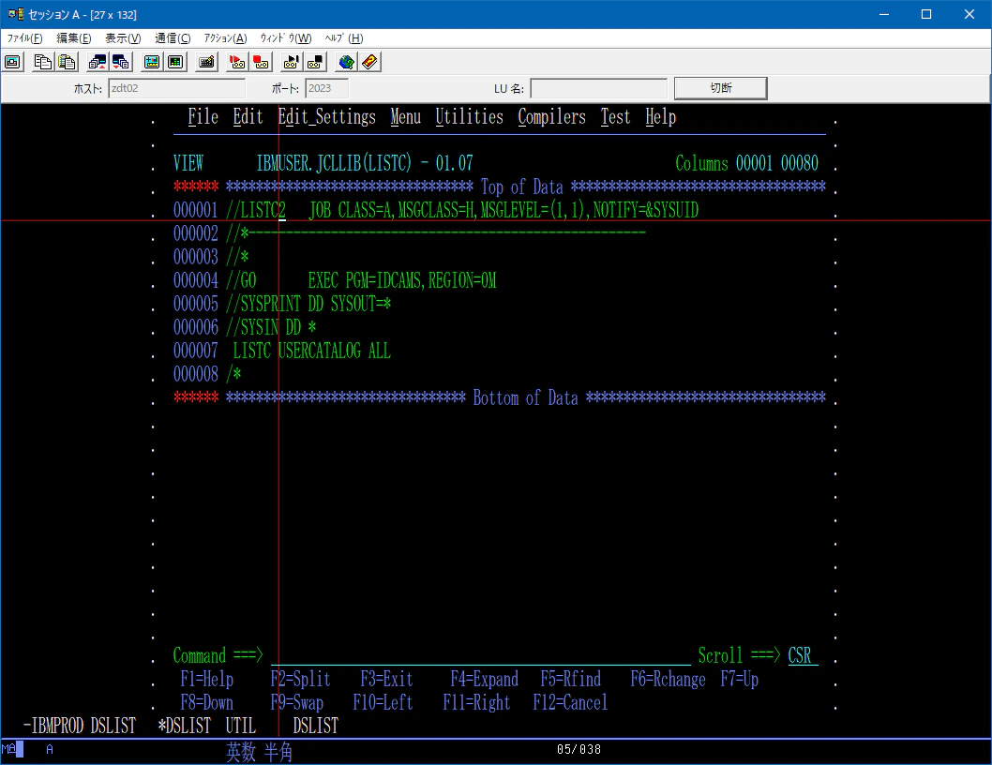Image resolution: width=992 pixels, height=765 pixels.
Task: Click into the LU 名 input field
Action: pos(598,88)
